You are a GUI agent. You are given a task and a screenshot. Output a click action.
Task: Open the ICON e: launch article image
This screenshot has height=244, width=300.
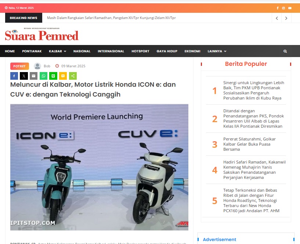coord(99,167)
